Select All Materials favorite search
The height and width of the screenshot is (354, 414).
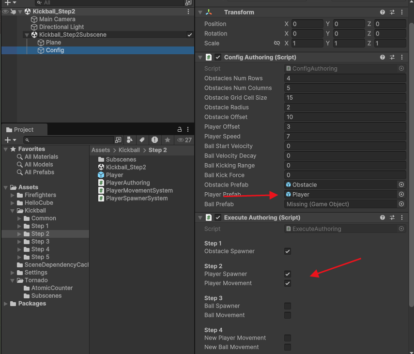pos(37,157)
